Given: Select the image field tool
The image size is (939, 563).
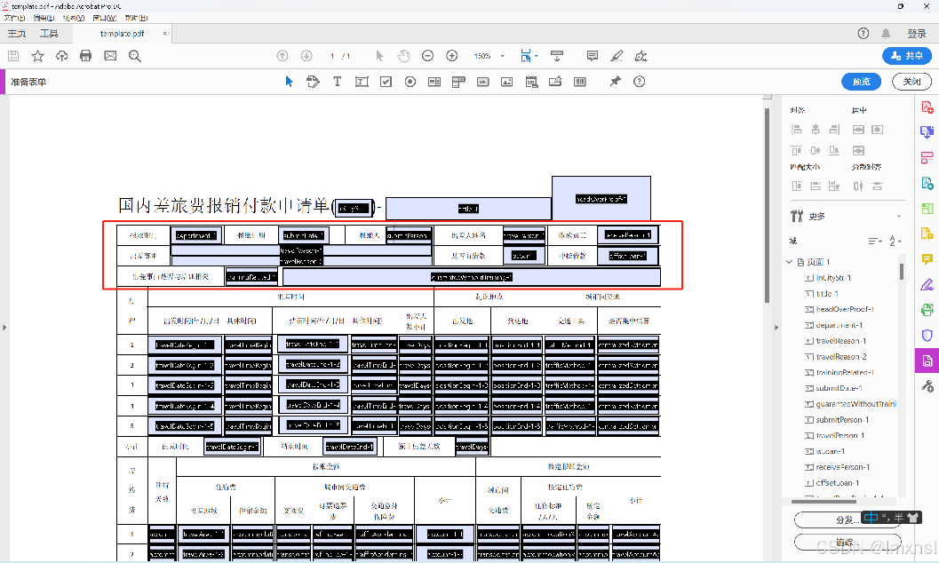Looking at the screenshot, I should (506, 82).
